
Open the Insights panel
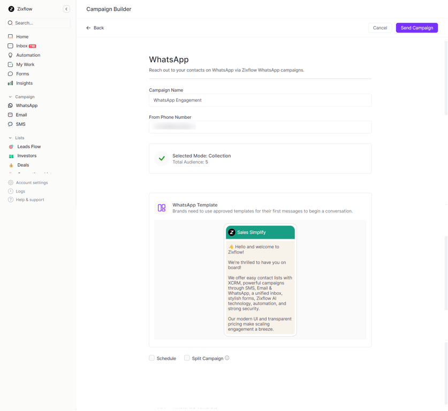coord(24,83)
